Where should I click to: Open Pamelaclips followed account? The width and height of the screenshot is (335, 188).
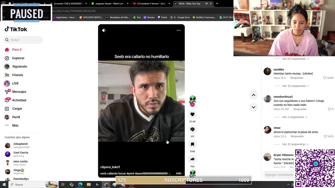pyautogui.click(x=17, y=179)
